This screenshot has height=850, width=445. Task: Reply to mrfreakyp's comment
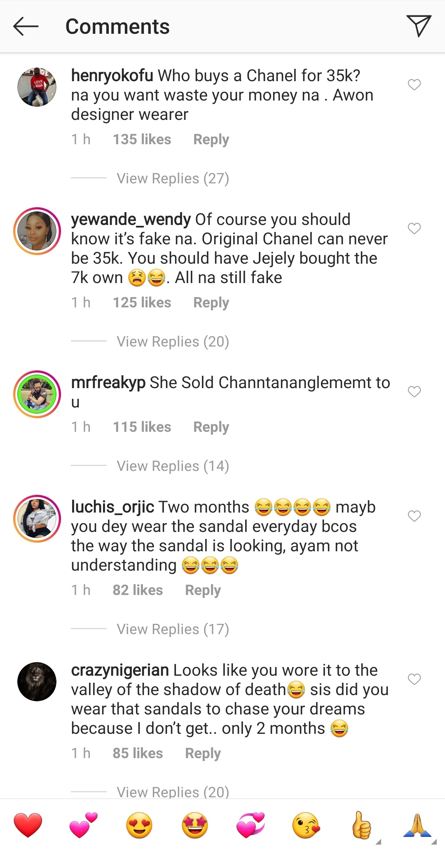point(211,427)
